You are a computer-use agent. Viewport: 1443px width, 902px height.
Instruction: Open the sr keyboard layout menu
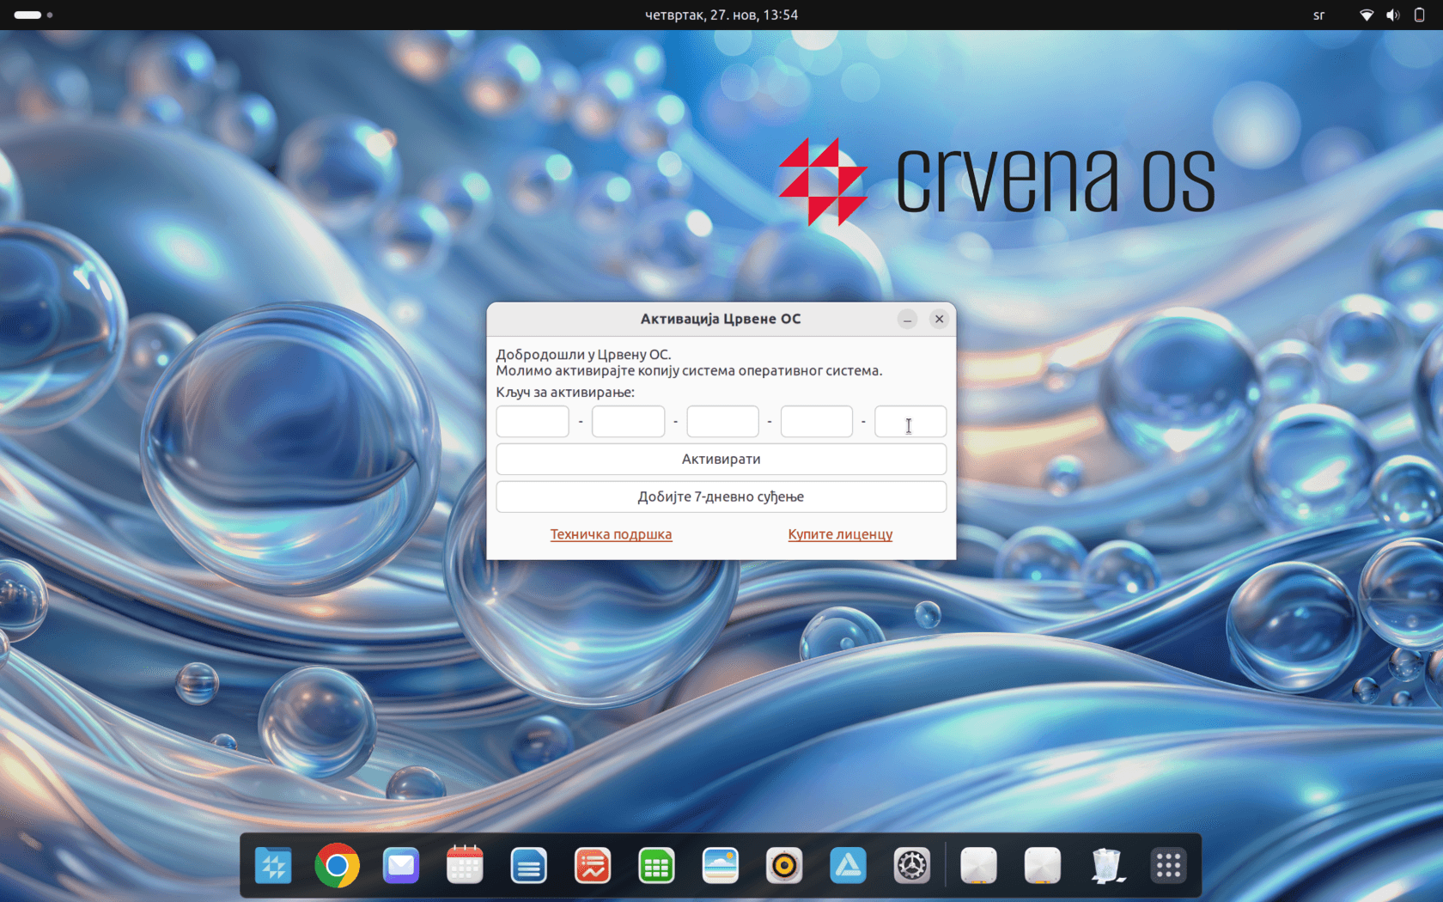coord(1318,15)
